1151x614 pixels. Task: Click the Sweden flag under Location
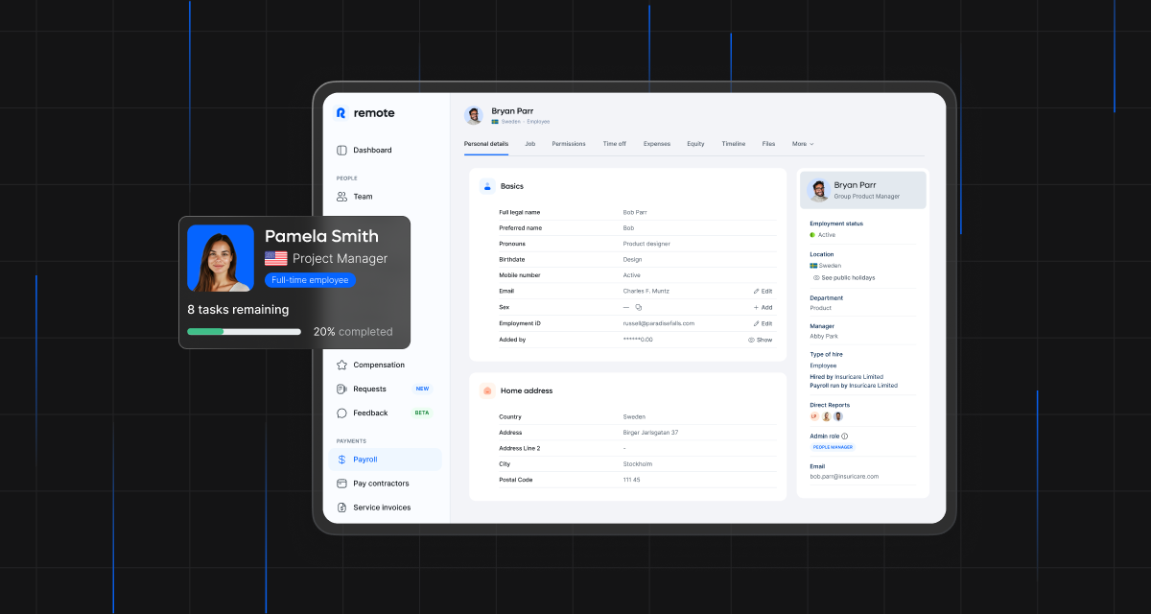(813, 266)
